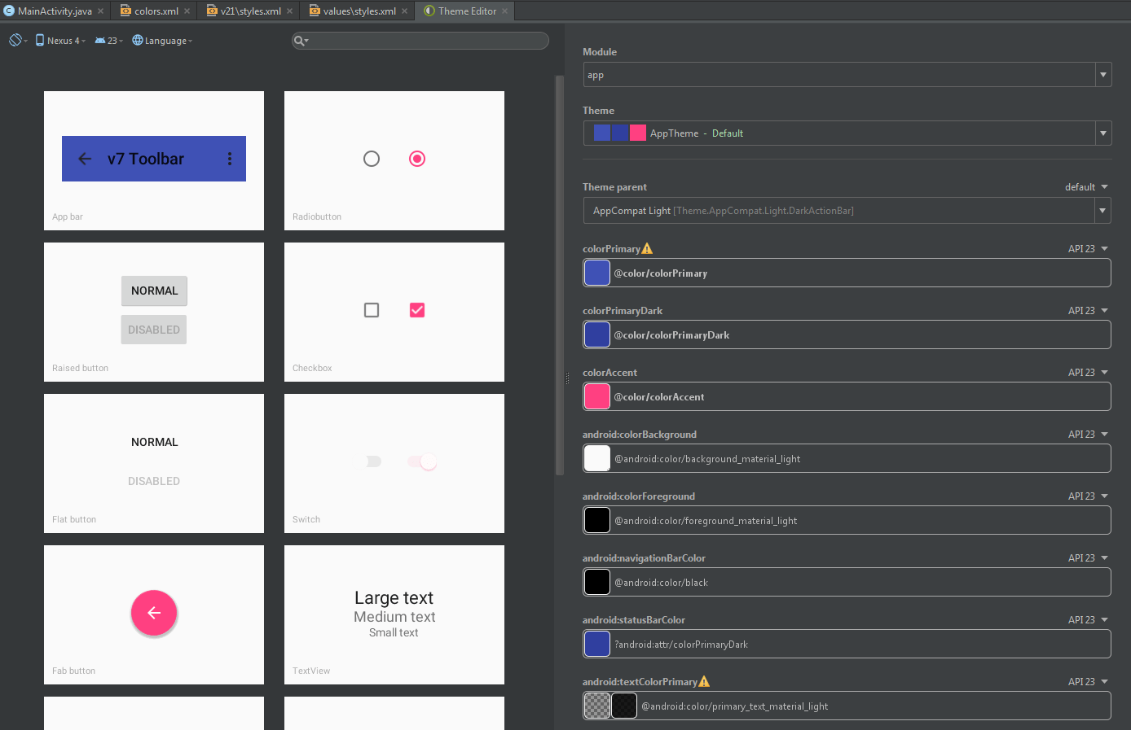
Task: Open the device selector showing Nexus 4
Action: point(59,39)
